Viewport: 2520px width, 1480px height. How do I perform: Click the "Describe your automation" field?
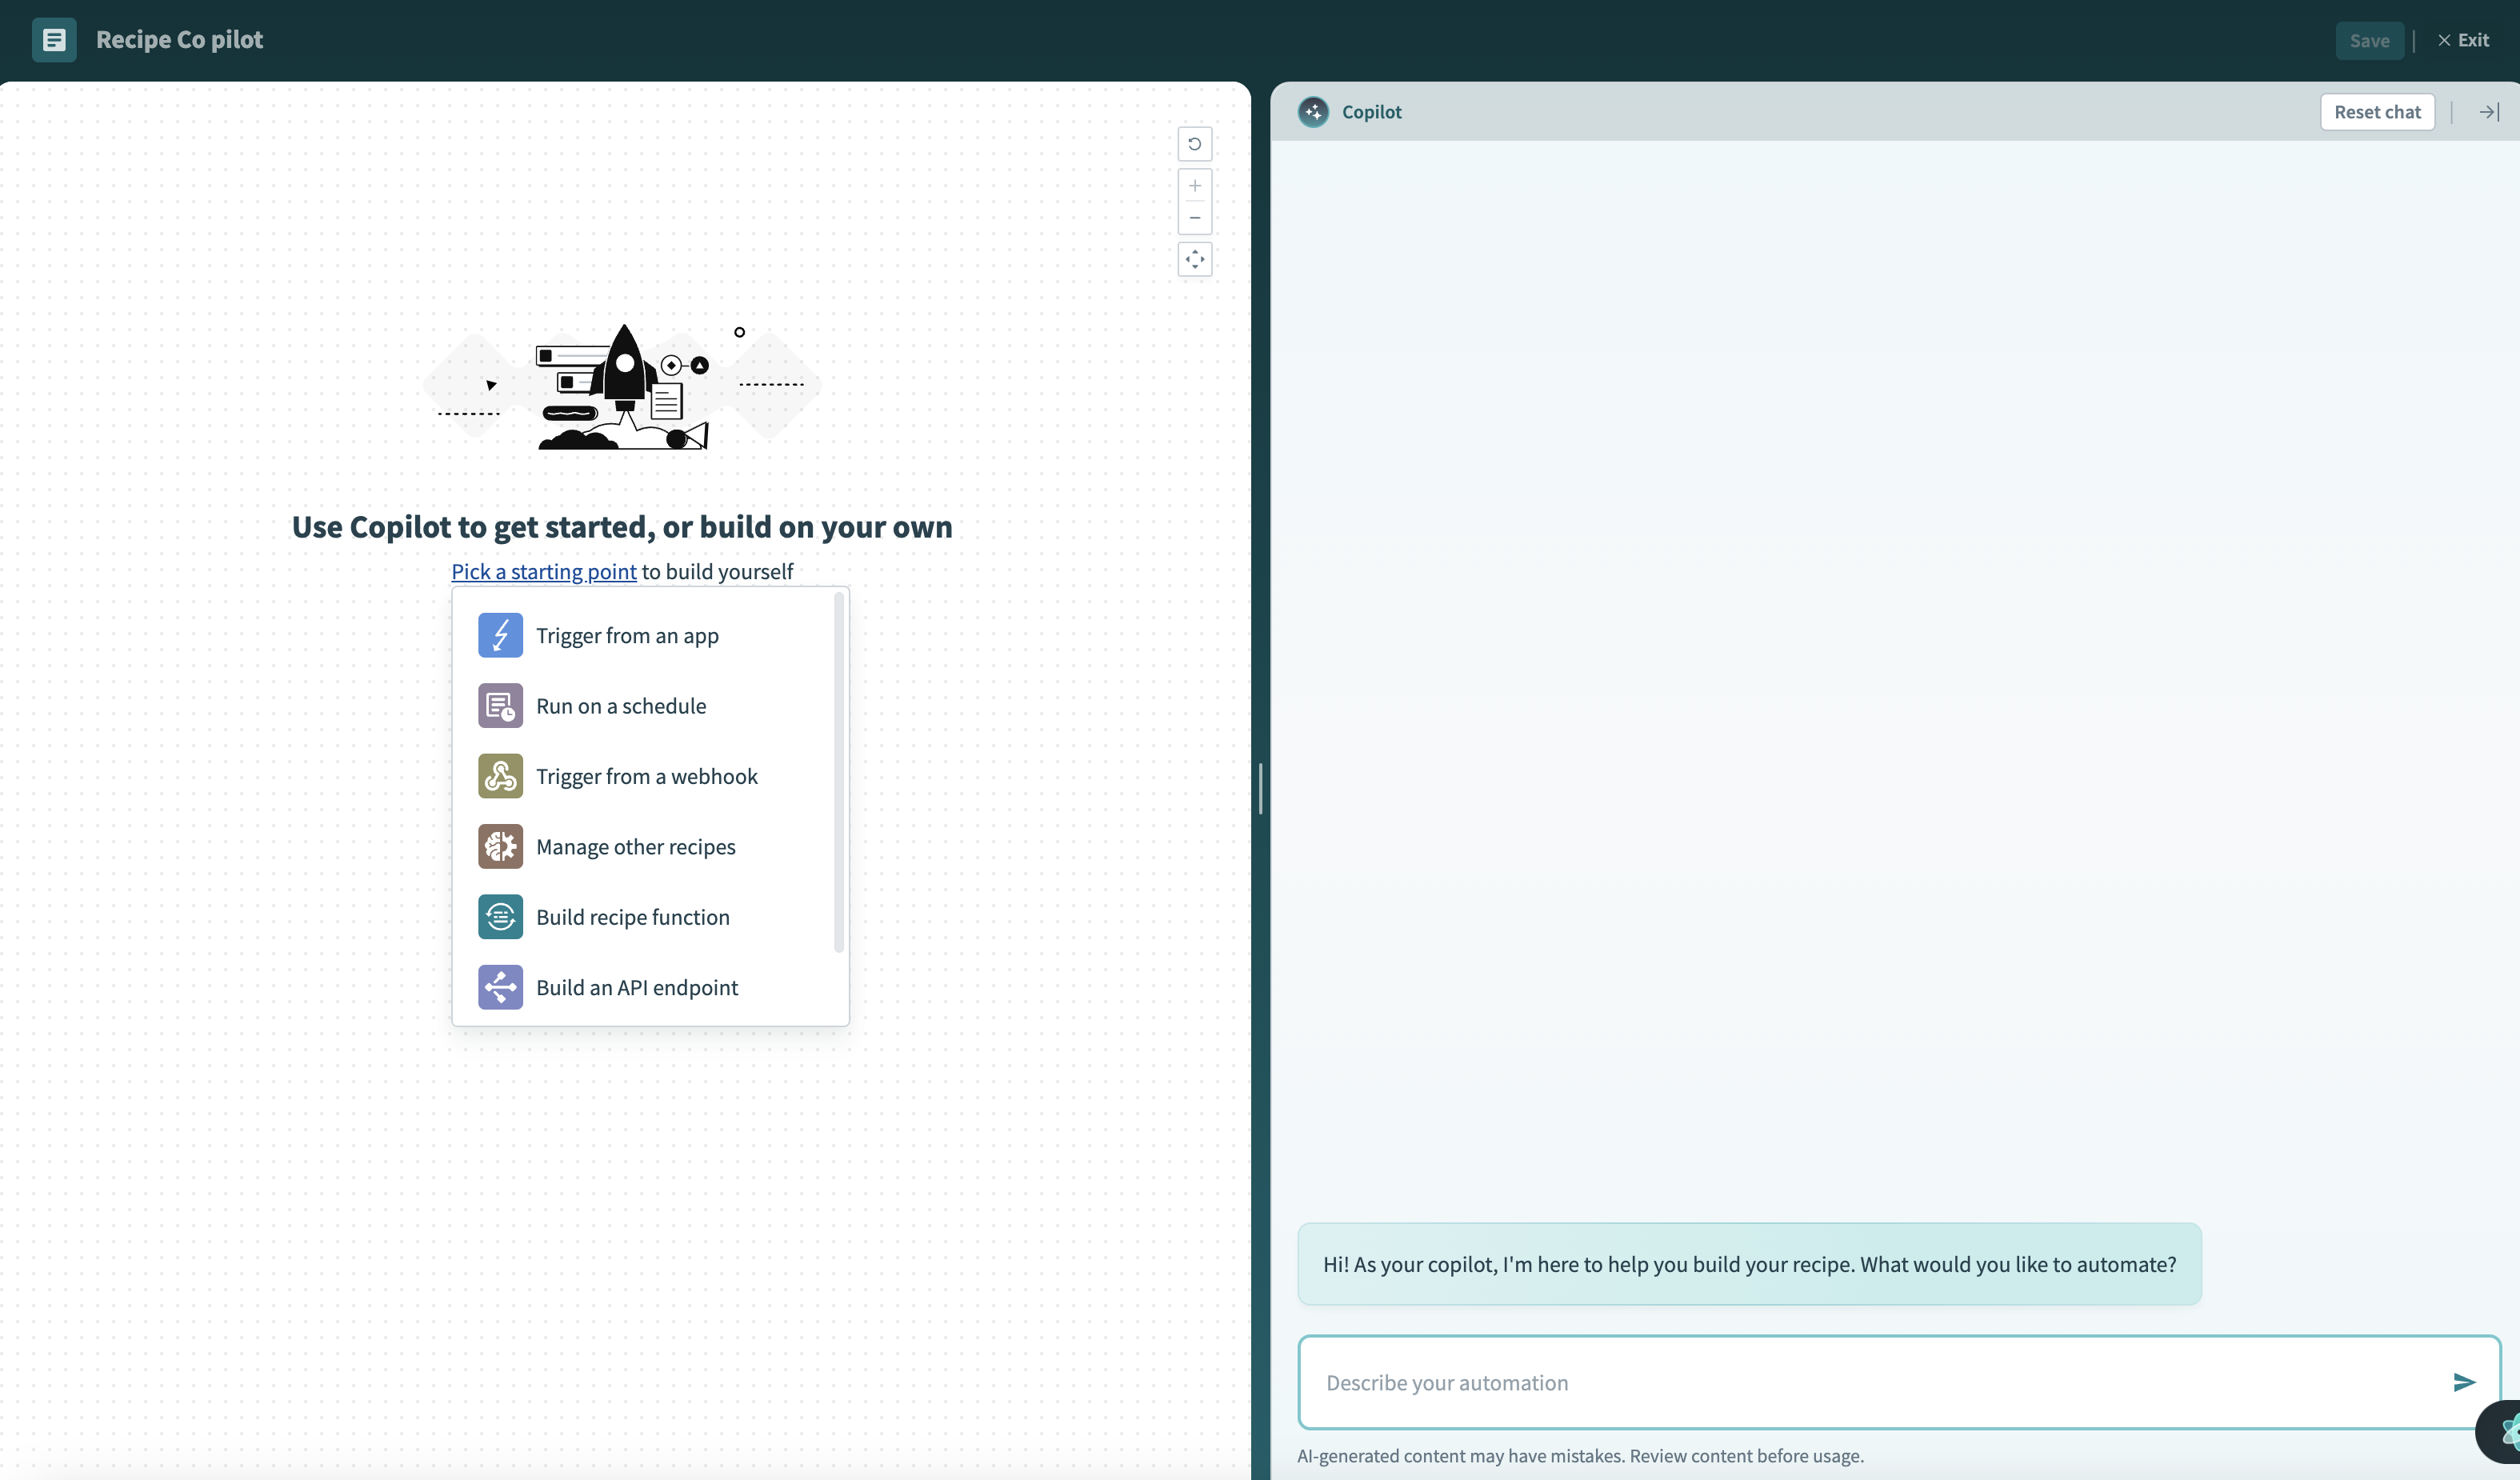tap(1800, 1382)
